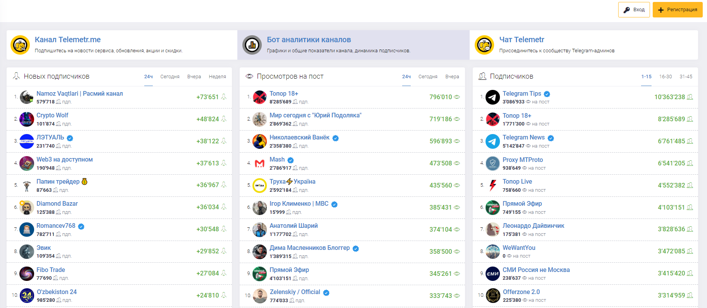Image resolution: width=707 pixels, height=308 pixels.
Task: Click СМИ Россия не Москва avatar
Action: 493,274
